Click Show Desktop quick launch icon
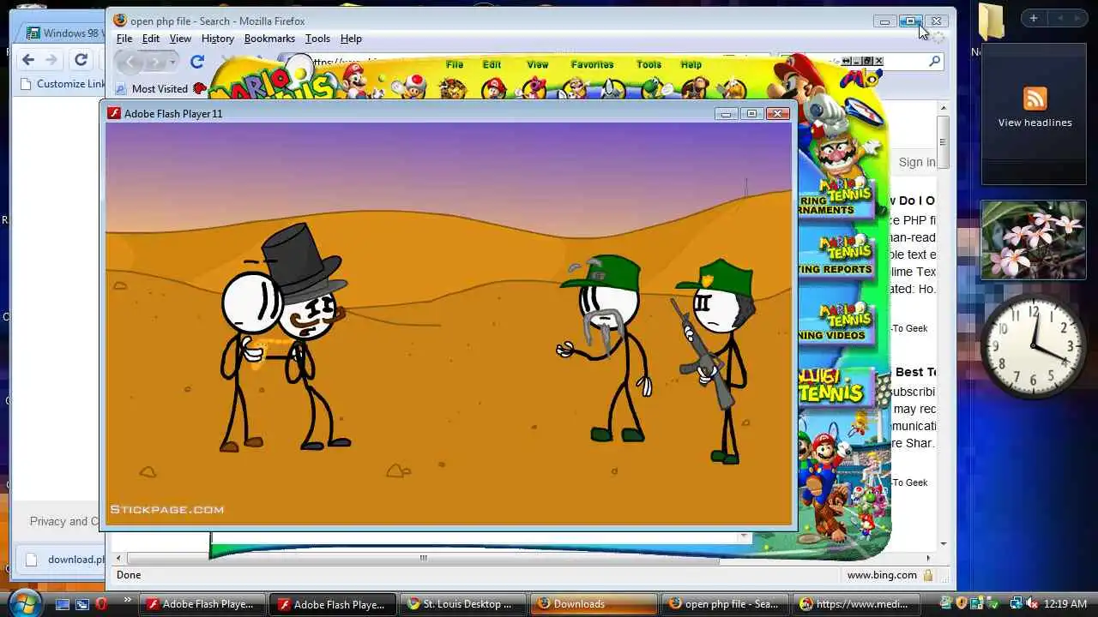Screen dimensions: 1098x617 pyautogui.click(x=63, y=604)
